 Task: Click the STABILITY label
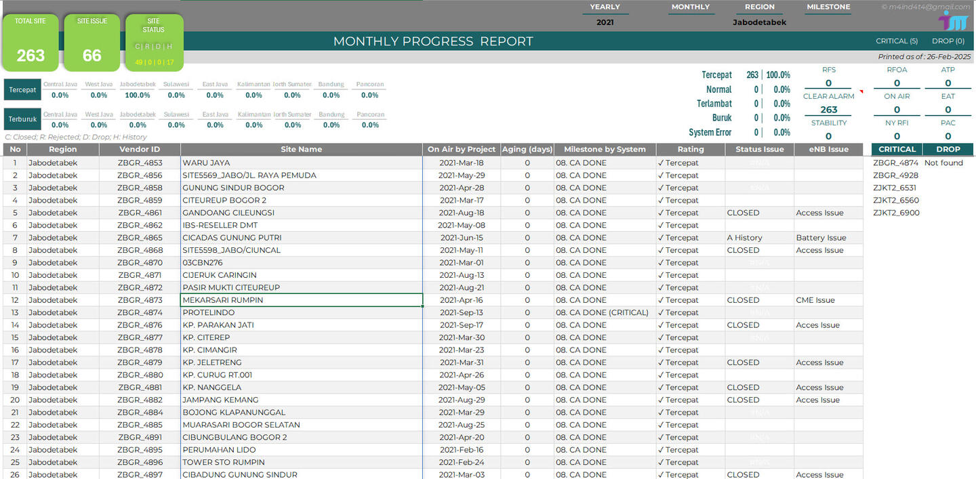tap(829, 123)
